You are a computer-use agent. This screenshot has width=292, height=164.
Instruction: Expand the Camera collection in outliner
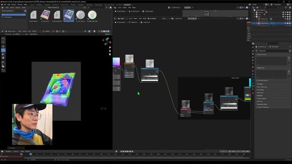point(255,12)
